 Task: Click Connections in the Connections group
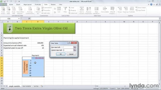[47, 8]
